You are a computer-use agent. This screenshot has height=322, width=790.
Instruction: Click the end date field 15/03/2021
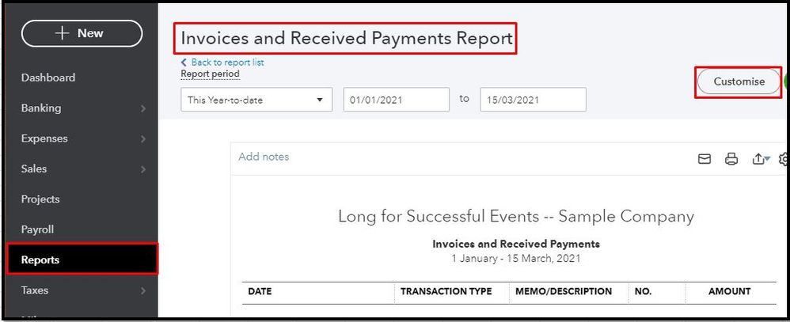coord(533,100)
